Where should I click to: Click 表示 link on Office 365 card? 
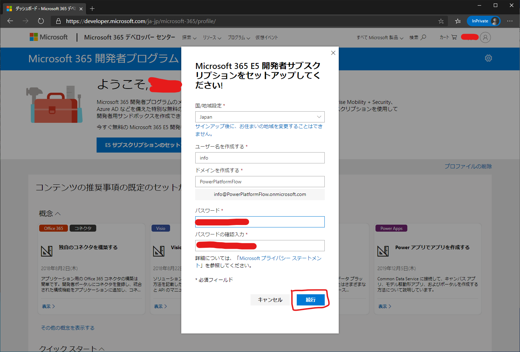pyautogui.click(x=49, y=306)
